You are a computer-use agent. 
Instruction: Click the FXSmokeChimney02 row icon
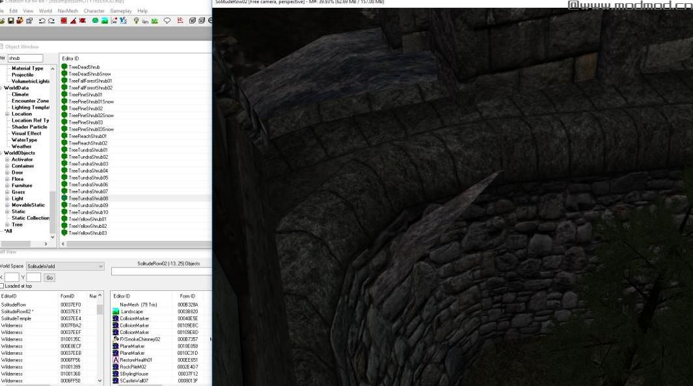(116, 339)
